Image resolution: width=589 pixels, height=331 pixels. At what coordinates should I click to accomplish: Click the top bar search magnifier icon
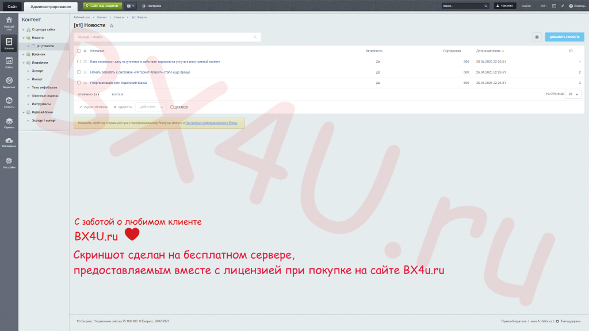click(485, 6)
